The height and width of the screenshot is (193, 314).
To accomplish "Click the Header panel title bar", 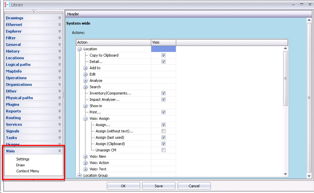I will 189,14.
